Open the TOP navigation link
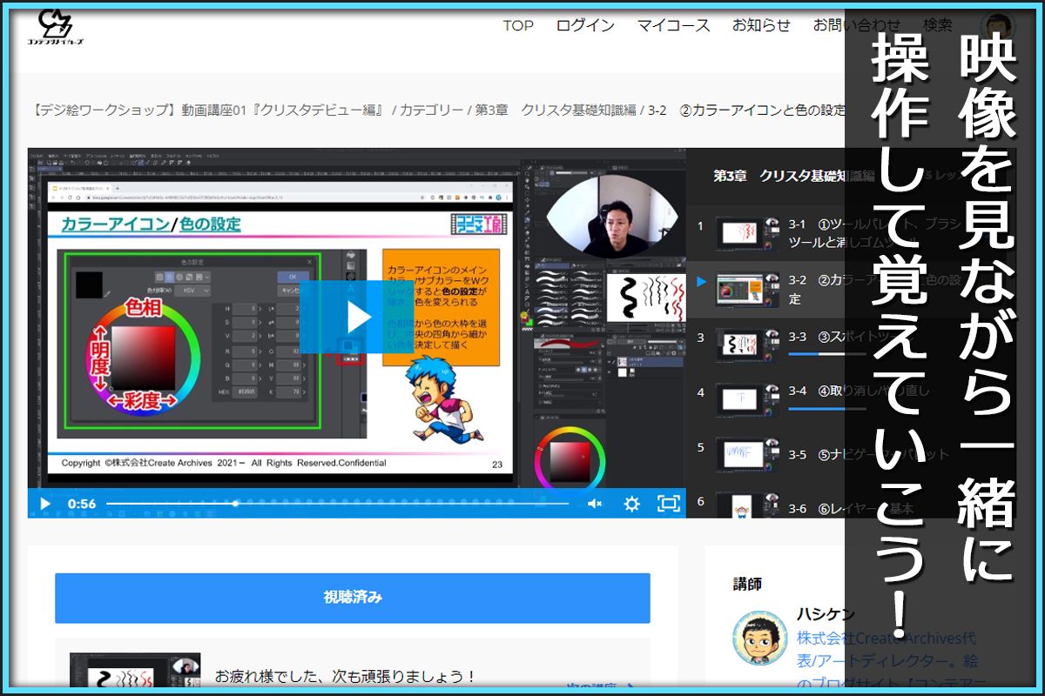The image size is (1045, 696). (x=518, y=25)
